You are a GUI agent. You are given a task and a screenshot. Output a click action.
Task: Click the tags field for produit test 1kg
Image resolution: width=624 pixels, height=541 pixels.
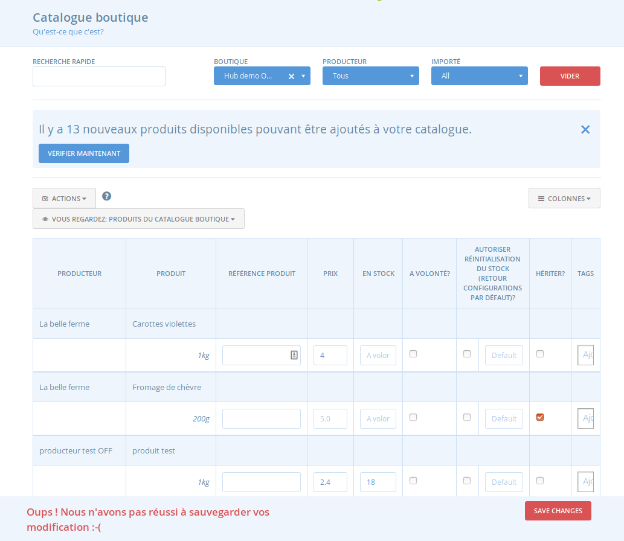pyautogui.click(x=585, y=482)
